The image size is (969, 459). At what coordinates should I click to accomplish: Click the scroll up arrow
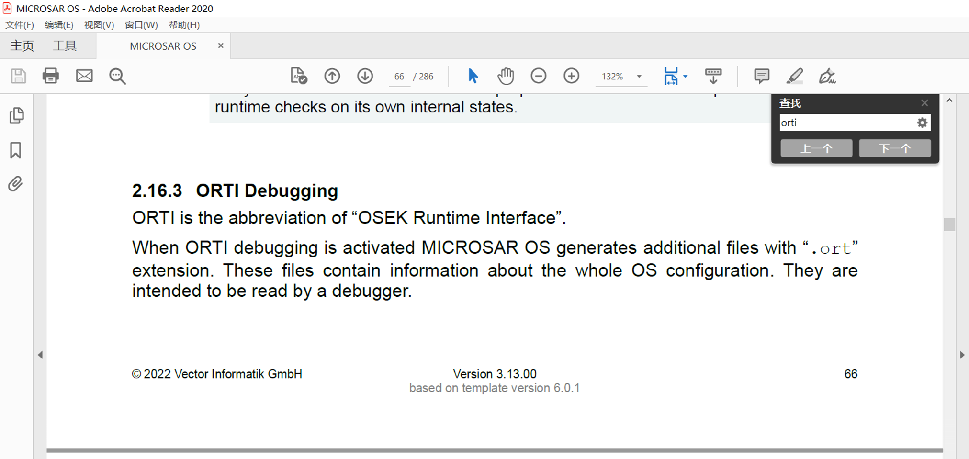(949, 101)
